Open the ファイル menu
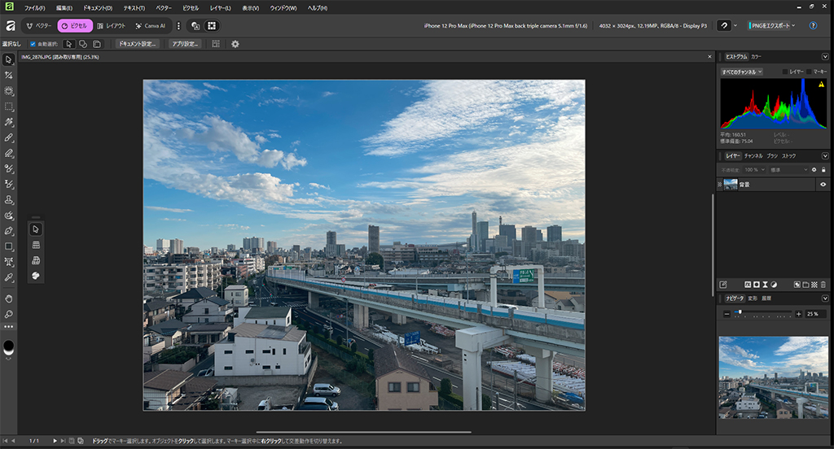This screenshot has width=834, height=449. click(x=35, y=8)
